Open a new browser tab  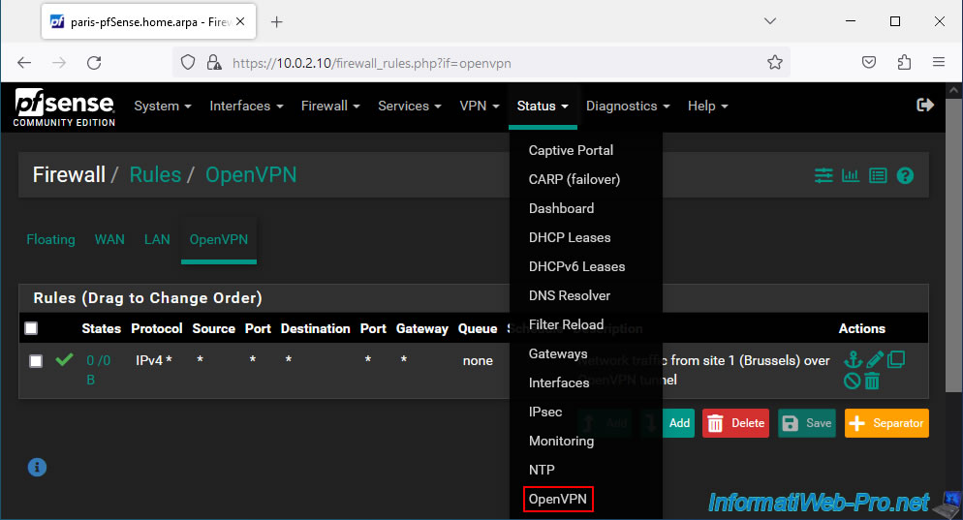[x=276, y=22]
